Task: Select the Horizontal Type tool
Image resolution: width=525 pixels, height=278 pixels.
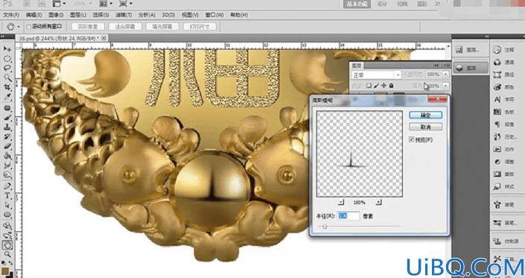Action: 7,195
